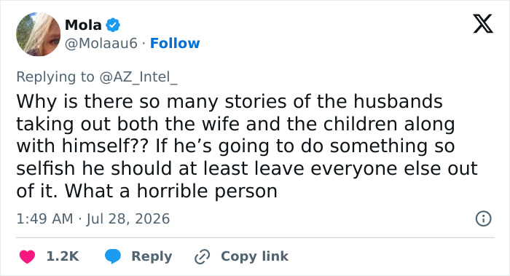510x276 pixels.
Task: Open Mola's profile picture
Action: [x=39, y=34]
